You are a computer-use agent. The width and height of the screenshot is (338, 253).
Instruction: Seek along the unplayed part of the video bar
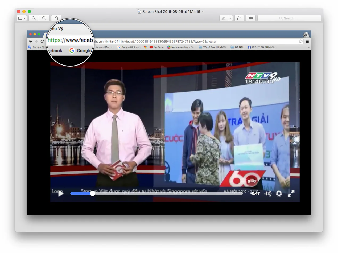[x=169, y=193]
